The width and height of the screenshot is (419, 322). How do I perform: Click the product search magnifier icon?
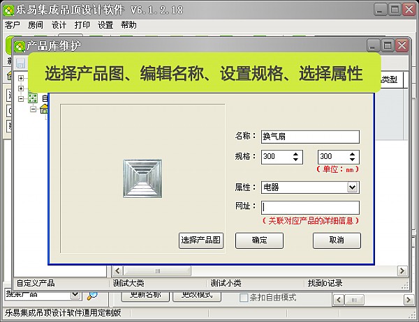tap(92, 295)
